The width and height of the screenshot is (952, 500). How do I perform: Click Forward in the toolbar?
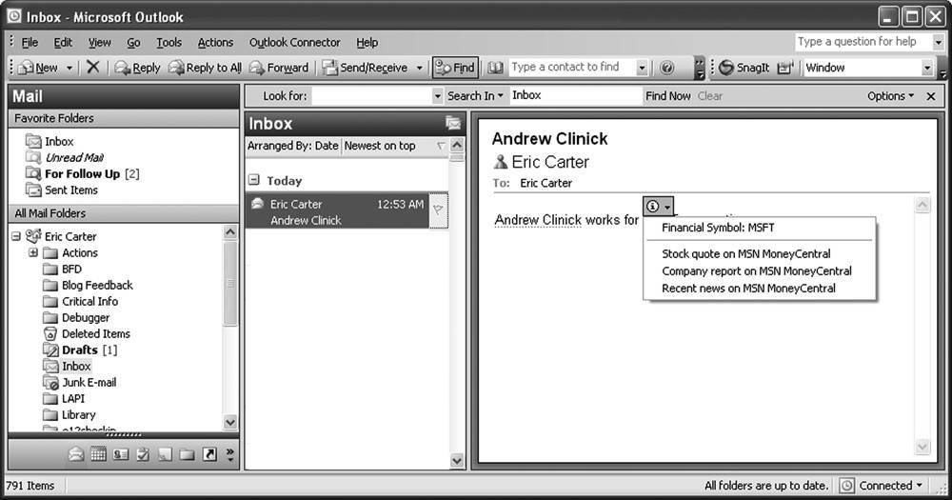pyautogui.click(x=279, y=68)
